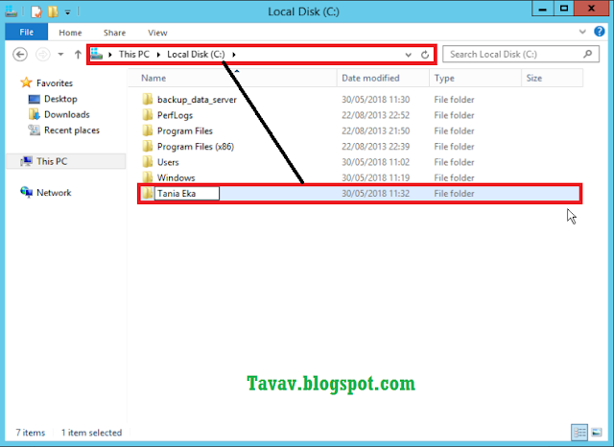Click the Downloads folder icon in Favorites
The height and width of the screenshot is (447, 614).
coord(35,114)
